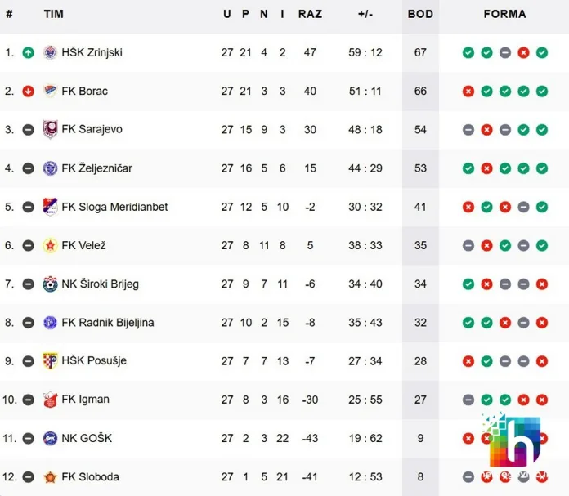Sort table by BOD column header

[420, 14]
